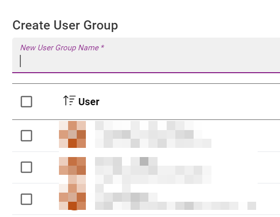Screen dimensions: 280x217
Task: Toggle the select-all users checkbox in header
Action: click(26, 102)
